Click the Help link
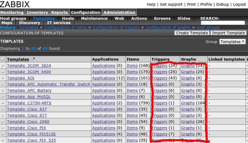This screenshot has height=143, width=248. click(x=151, y=4)
